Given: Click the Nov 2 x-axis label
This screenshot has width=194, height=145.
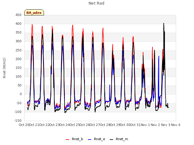Looking at the screenshot, I should point(156,125).
